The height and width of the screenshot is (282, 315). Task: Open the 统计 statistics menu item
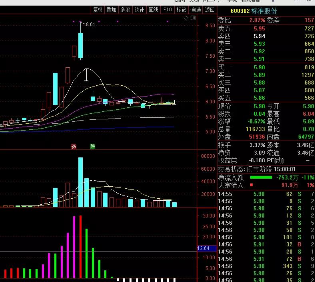click(139, 10)
